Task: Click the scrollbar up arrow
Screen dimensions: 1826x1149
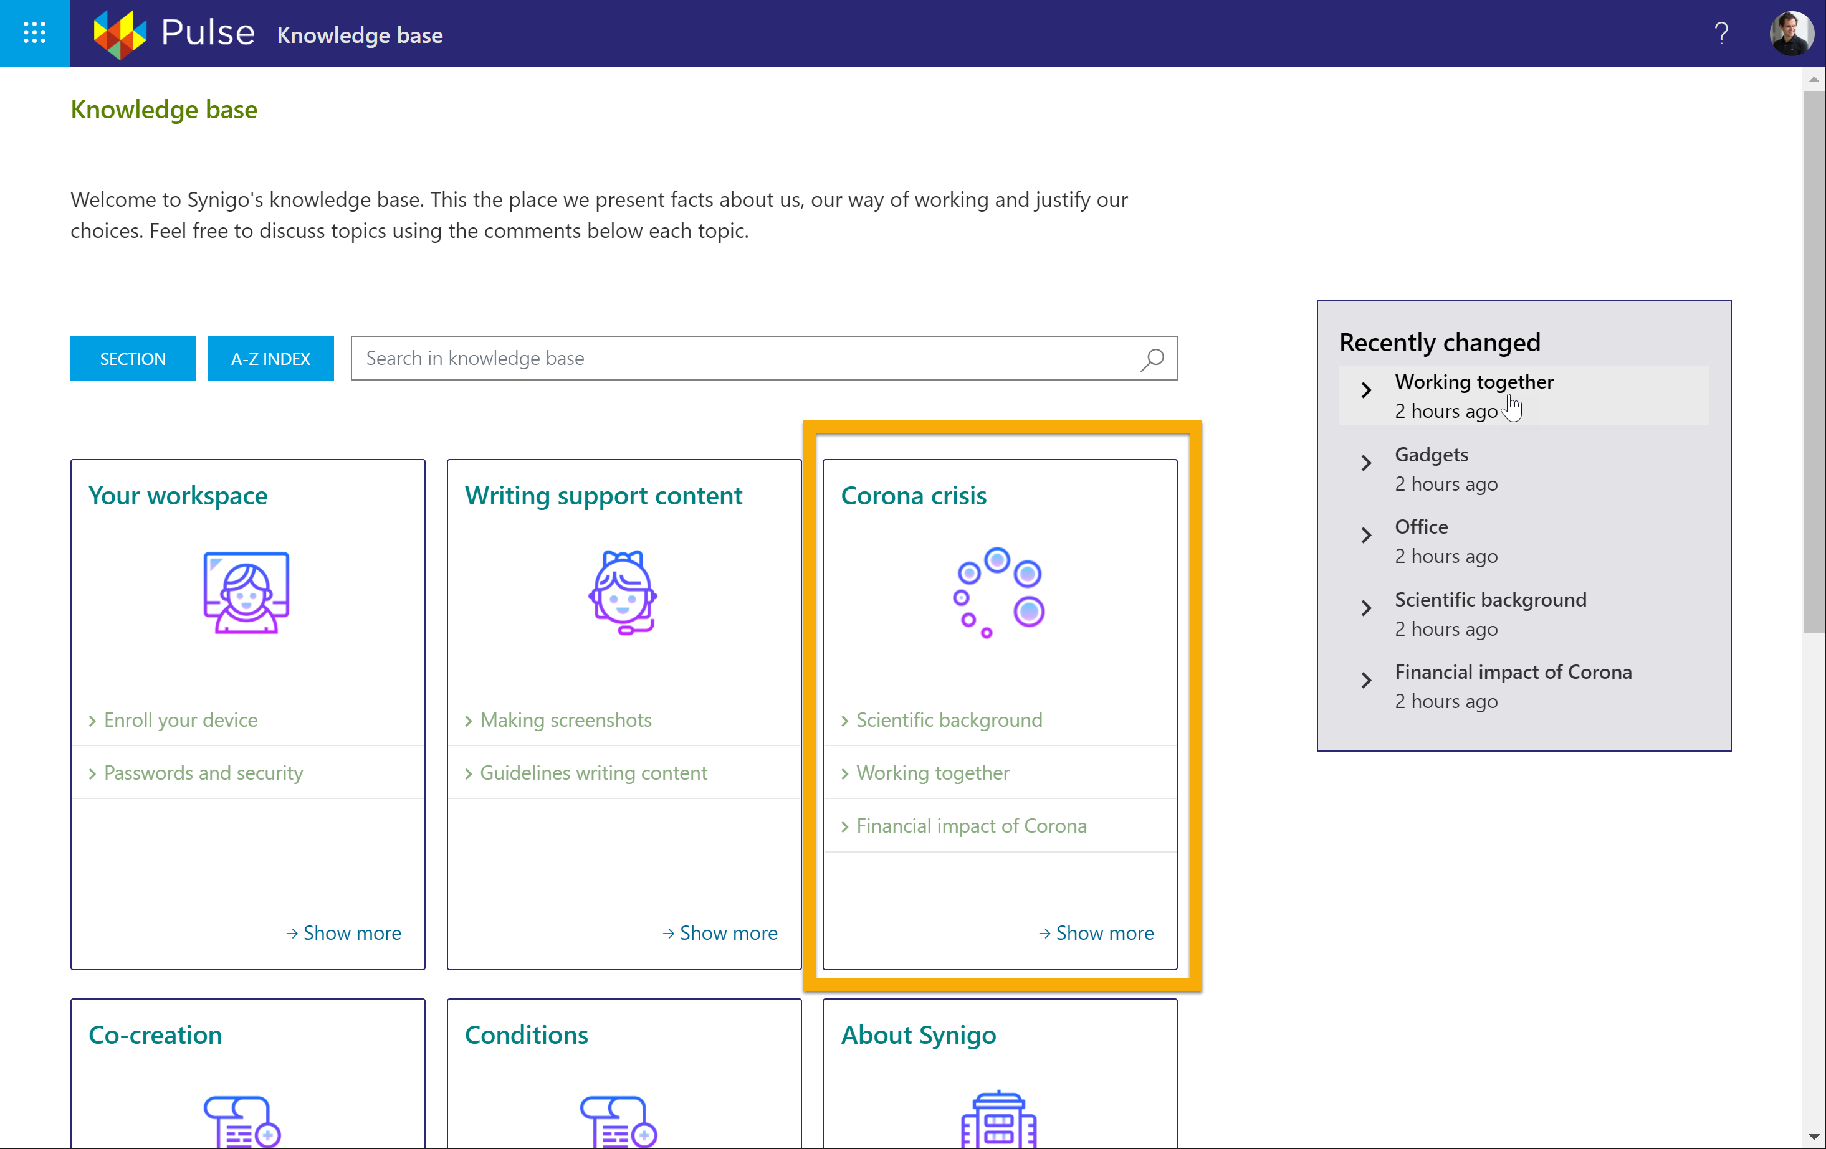Action: 1813,79
